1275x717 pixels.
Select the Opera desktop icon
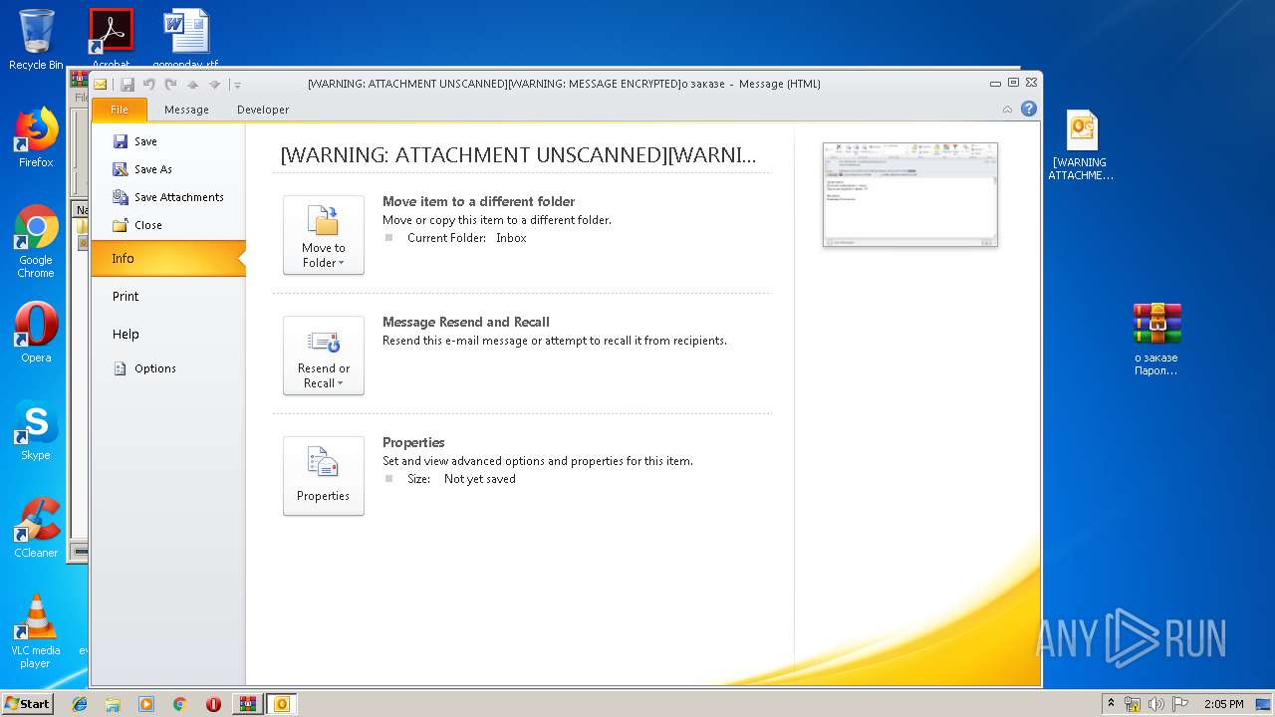[36, 333]
